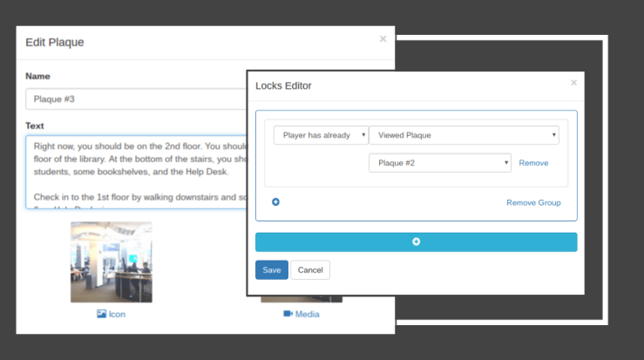
Task: Expand the "Viewed Plaque" dropdown
Action: [464, 135]
